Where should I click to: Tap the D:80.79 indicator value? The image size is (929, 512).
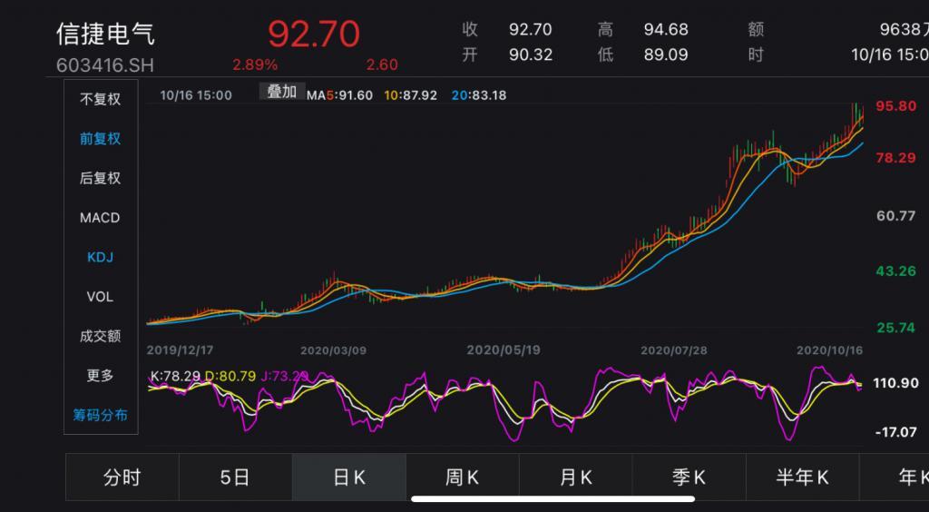point(230,376)
